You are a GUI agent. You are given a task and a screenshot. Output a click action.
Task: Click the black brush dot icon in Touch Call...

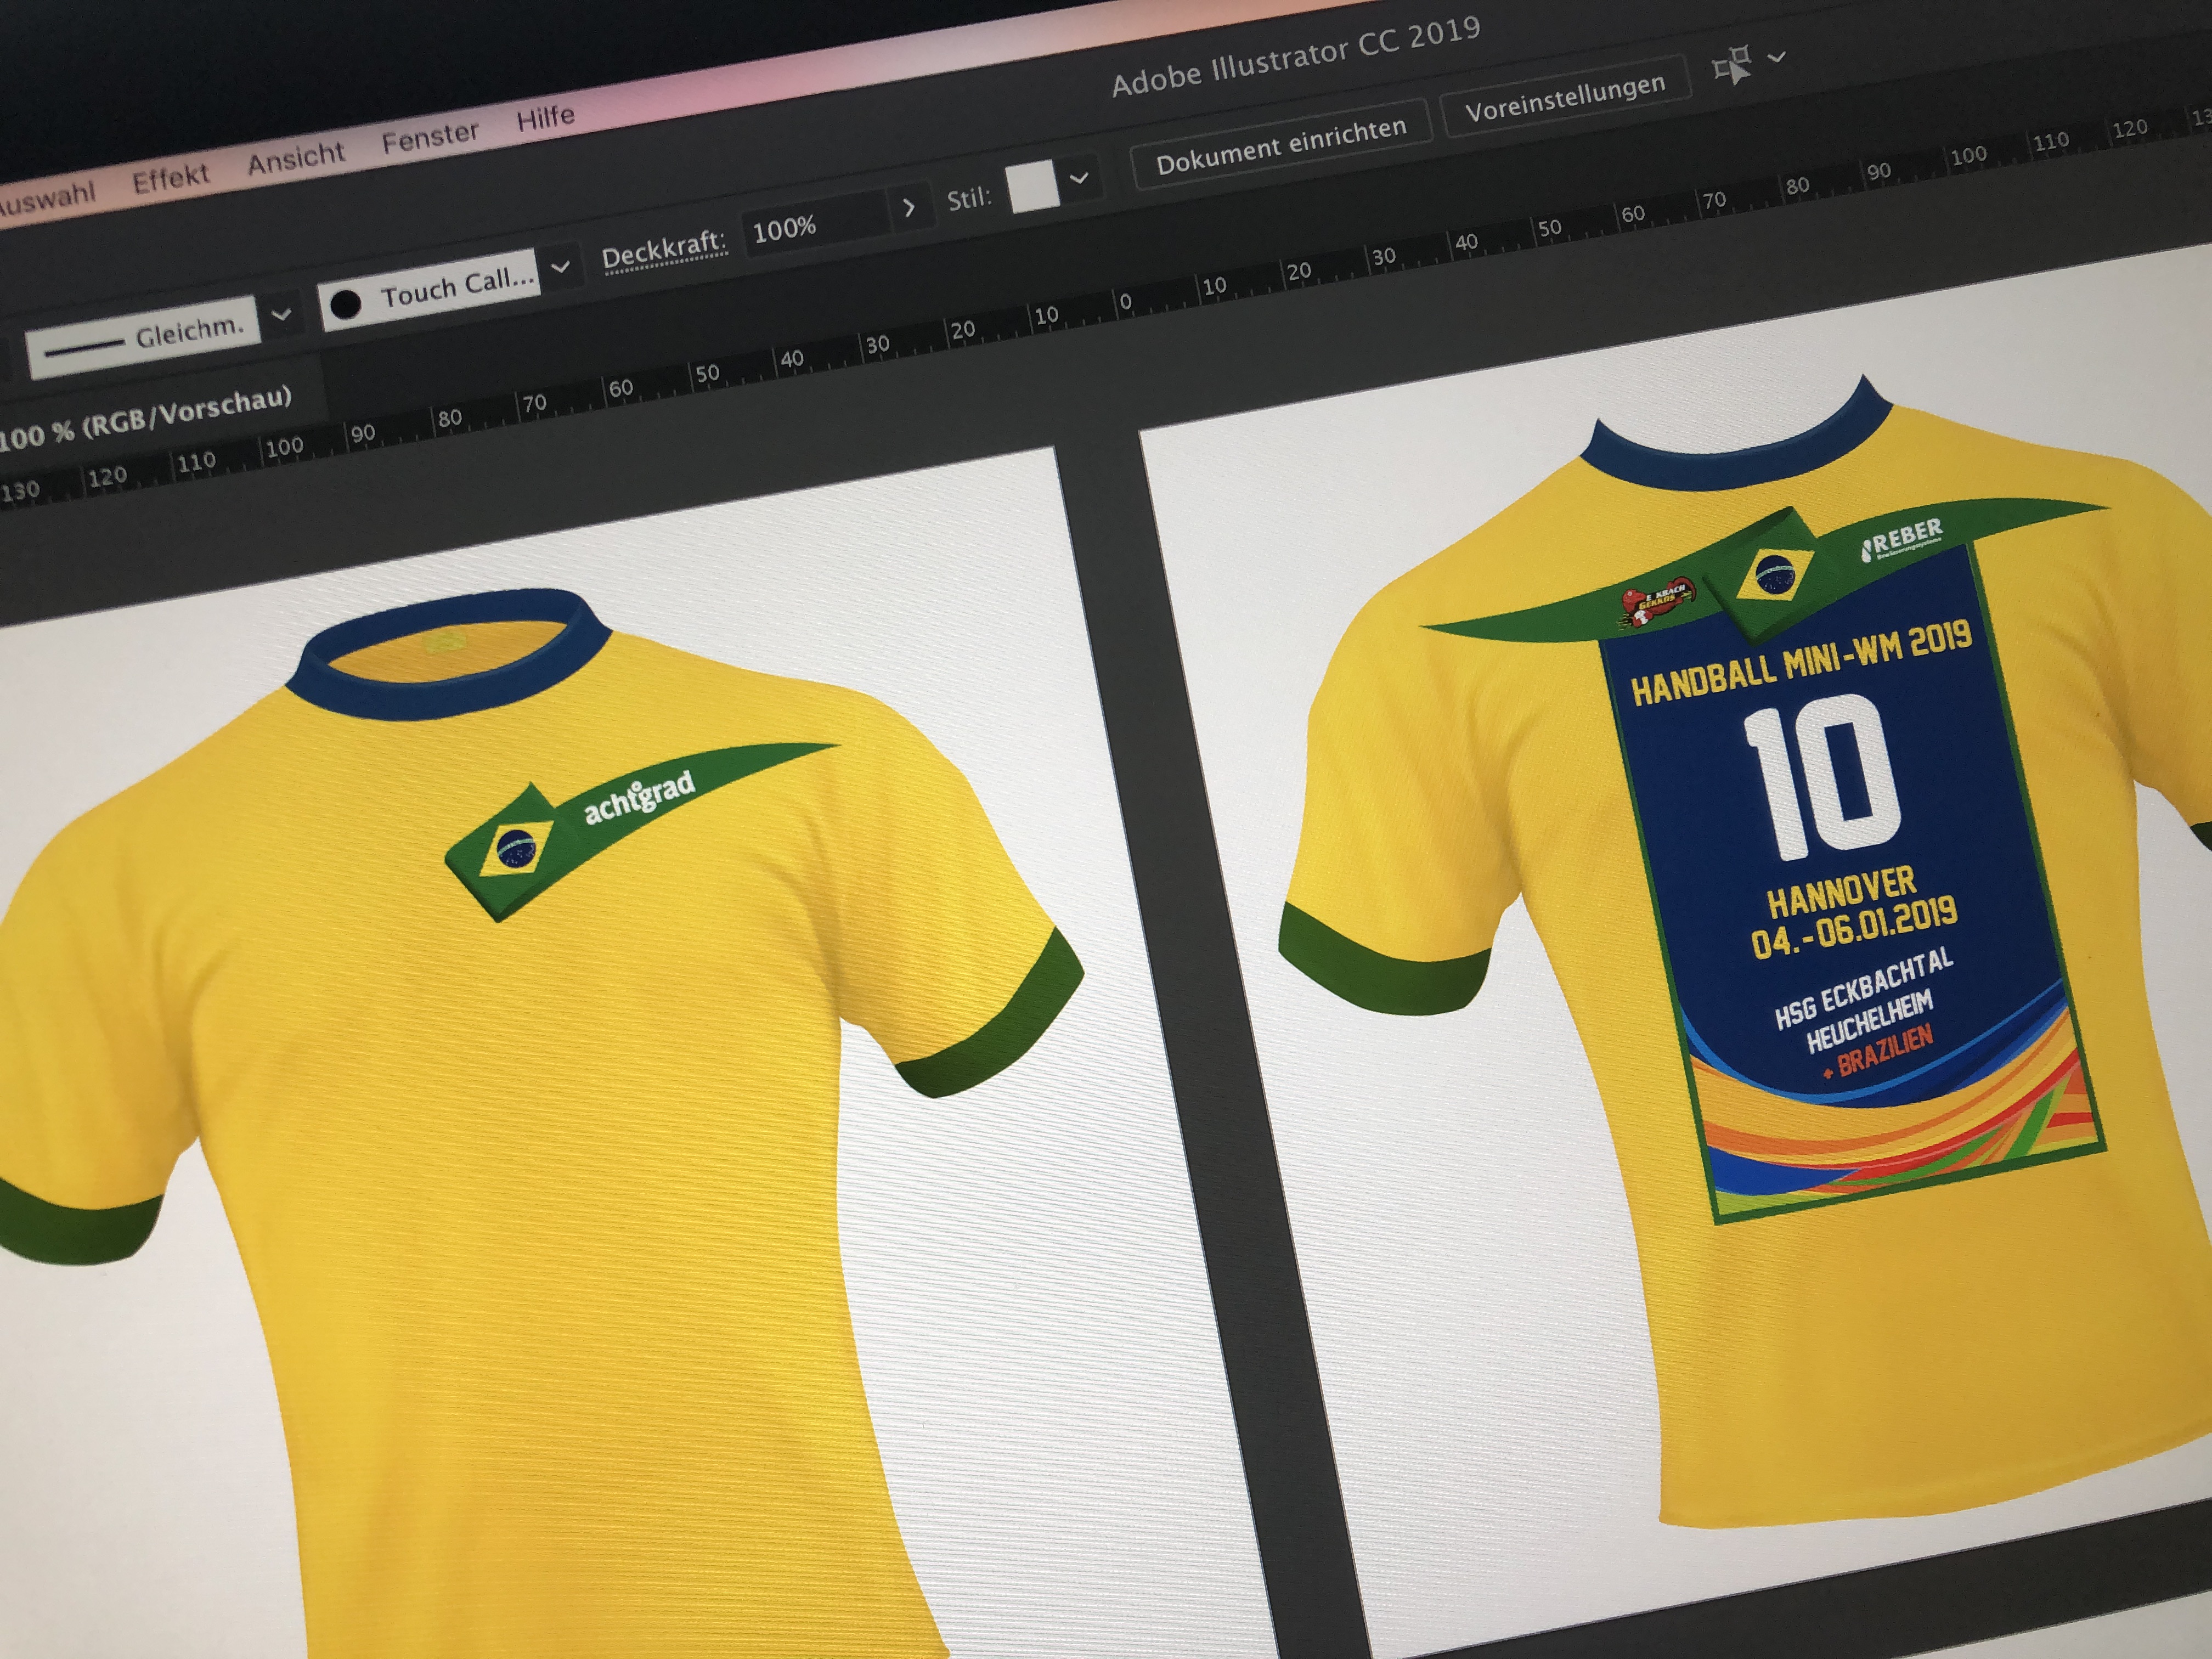coord(346,304)
